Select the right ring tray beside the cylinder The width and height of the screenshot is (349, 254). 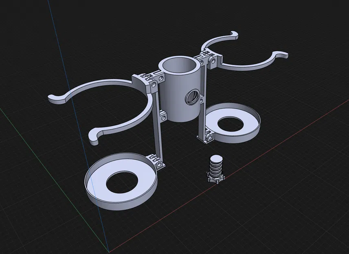tap(233, 123)
